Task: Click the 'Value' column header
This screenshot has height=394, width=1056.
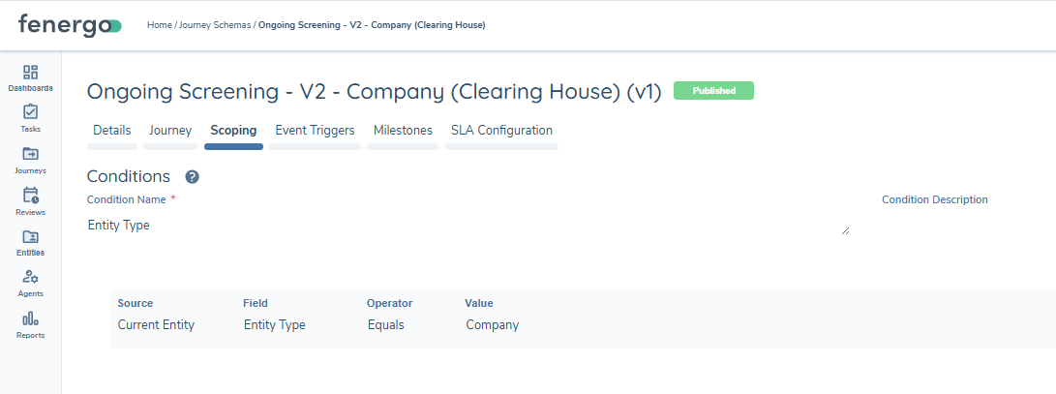Action: tap(479, 303)
